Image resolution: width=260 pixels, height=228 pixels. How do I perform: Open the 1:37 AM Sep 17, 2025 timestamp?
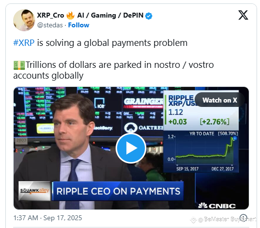click(x=48, y=218)
